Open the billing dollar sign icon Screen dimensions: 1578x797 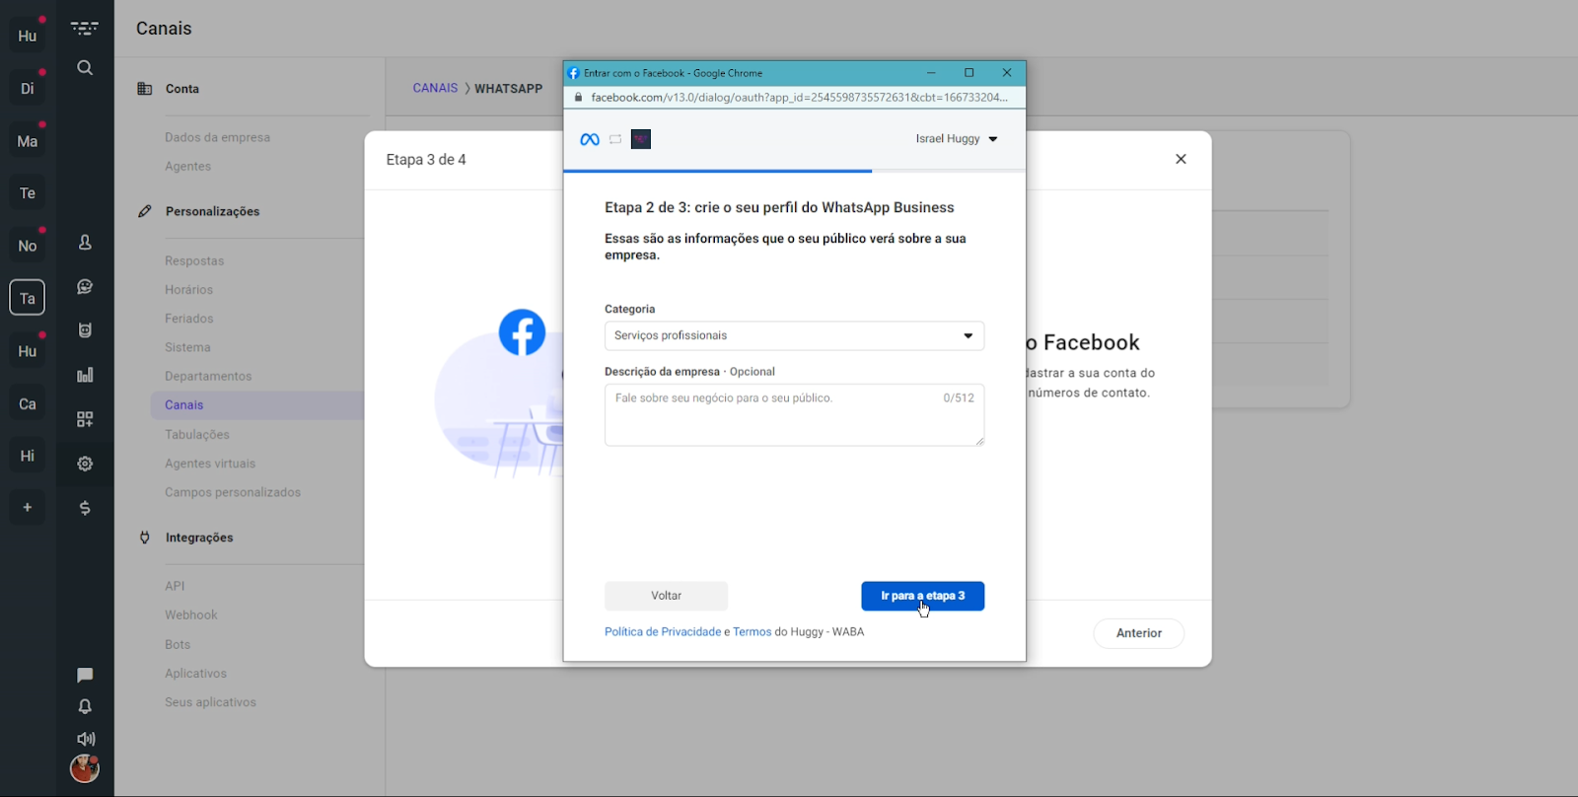tap(85, 508)
